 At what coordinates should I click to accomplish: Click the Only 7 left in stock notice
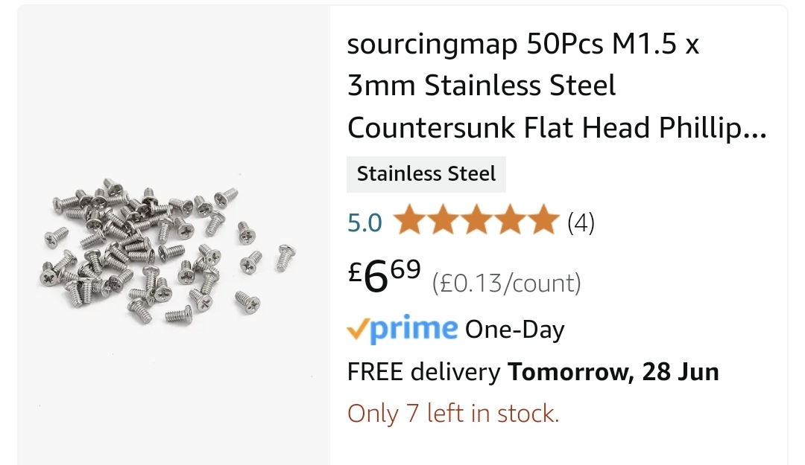(x=453, y=413)
